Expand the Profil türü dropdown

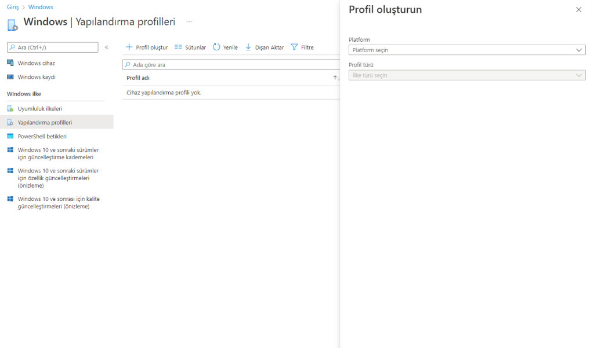pyautogui.click(x=466, y=75)
